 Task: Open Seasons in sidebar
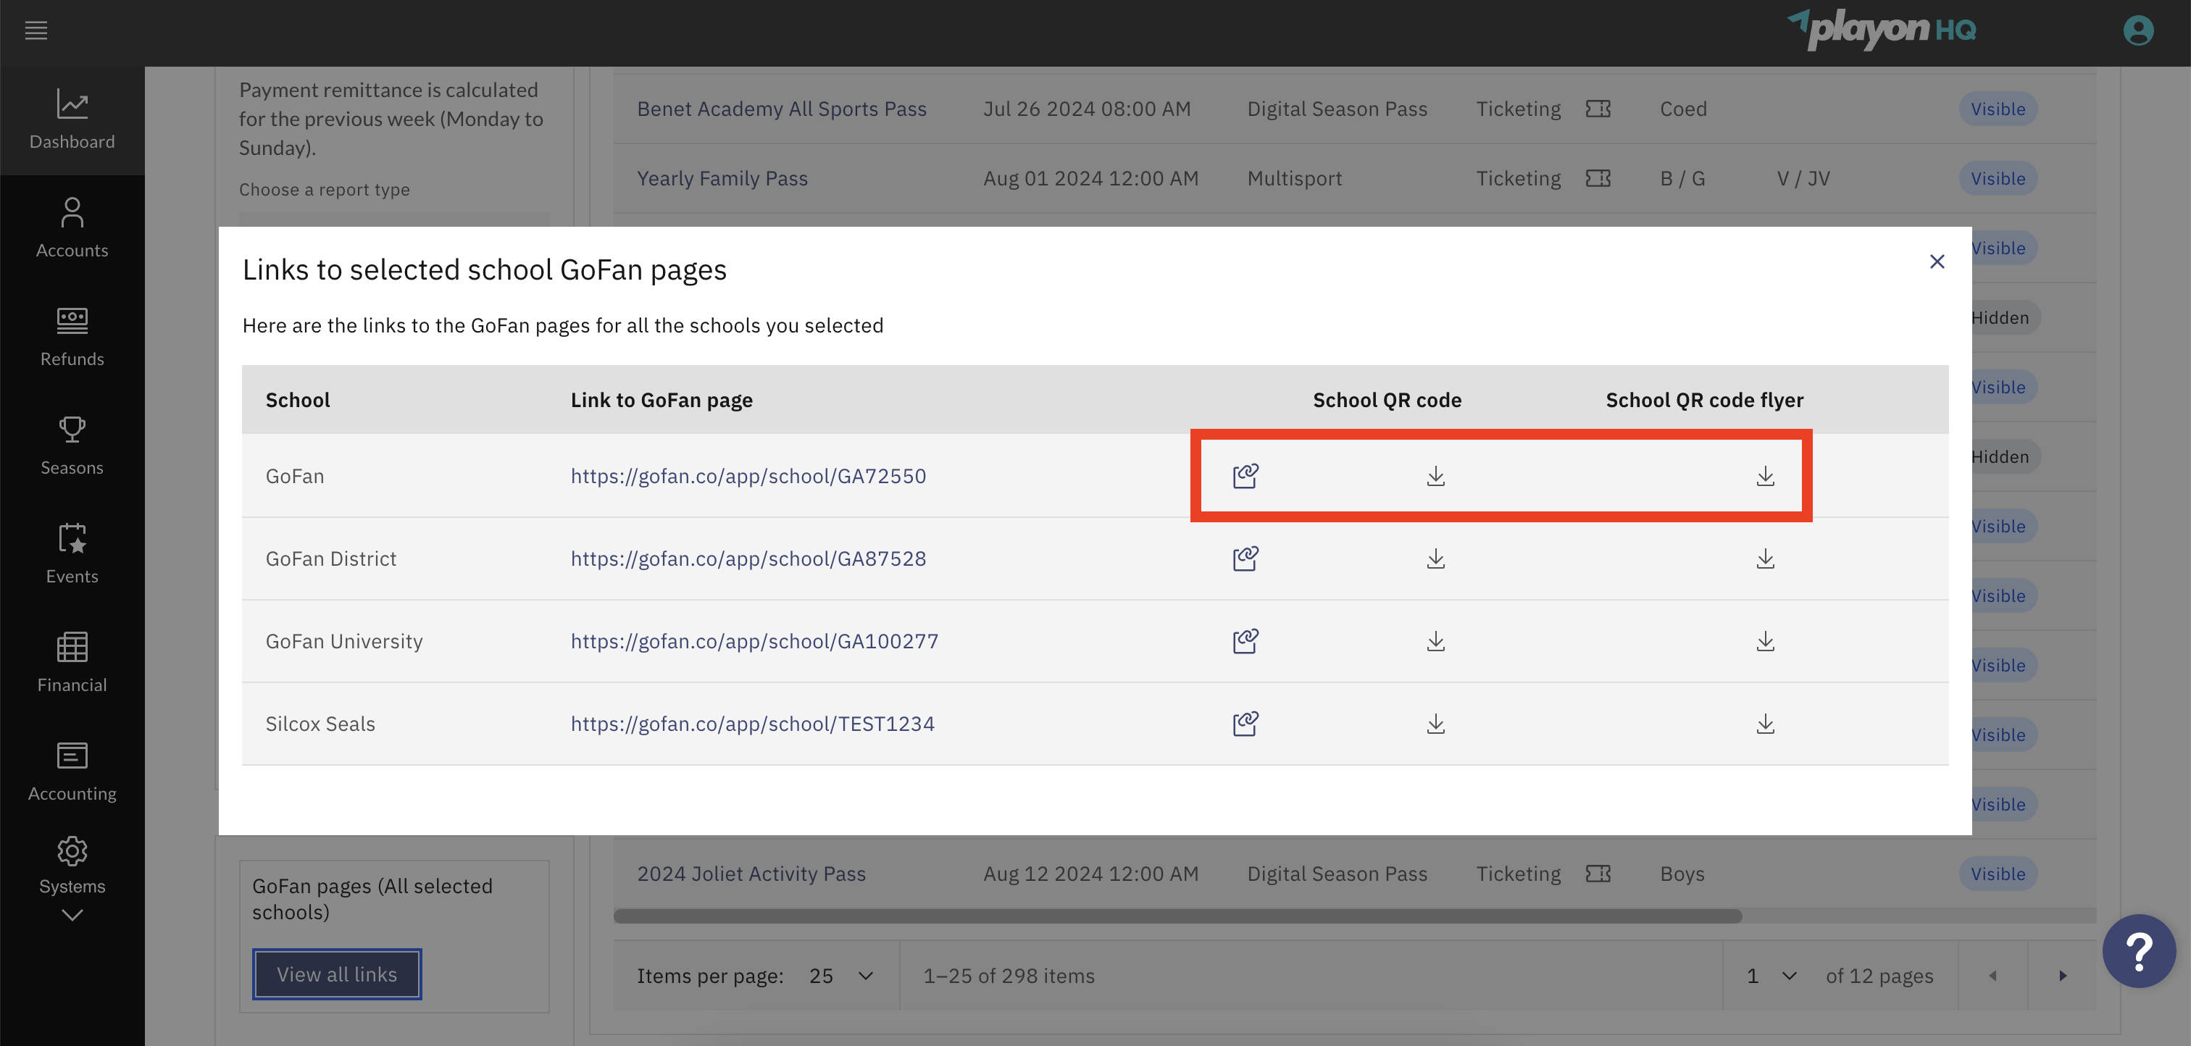[72, 445]
